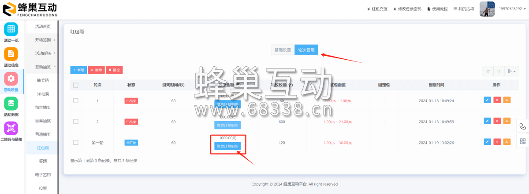Image resolution: width=529 pixels, height=194 pixels.
Task: Delete 第一轮 with the red X icon
Action: point(497,142)
